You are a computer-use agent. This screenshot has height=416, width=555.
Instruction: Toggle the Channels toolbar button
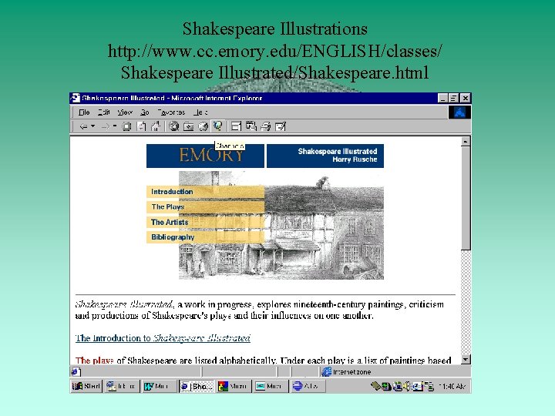pos(217,126)
